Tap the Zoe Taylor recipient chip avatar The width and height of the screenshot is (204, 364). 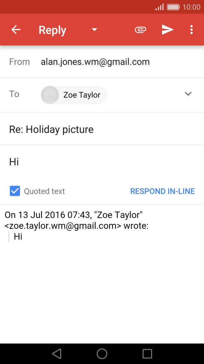pyautogui.click(x=50, y=95)
